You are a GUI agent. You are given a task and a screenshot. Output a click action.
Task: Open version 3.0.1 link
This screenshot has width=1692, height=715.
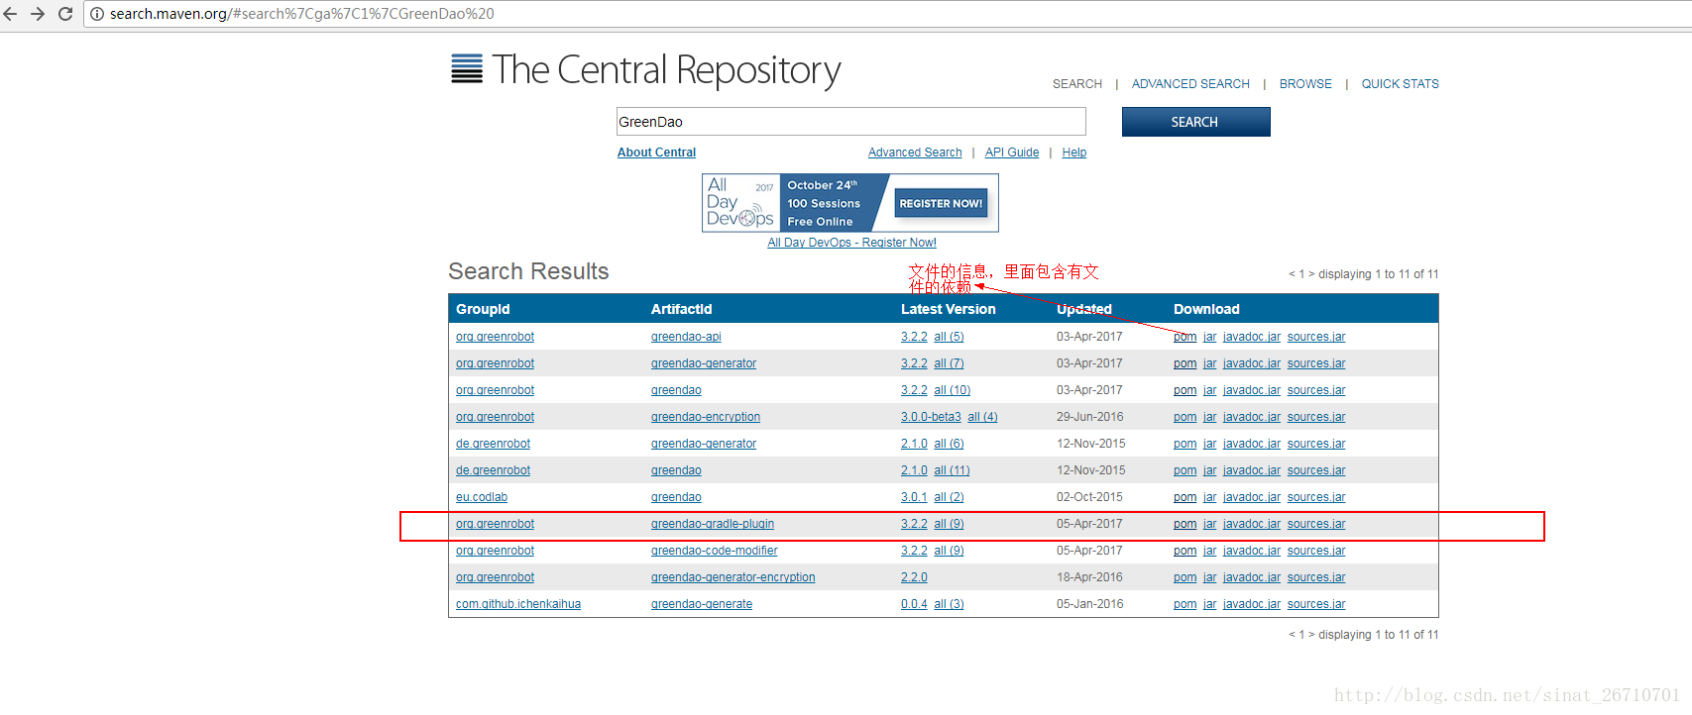[914, 497]
